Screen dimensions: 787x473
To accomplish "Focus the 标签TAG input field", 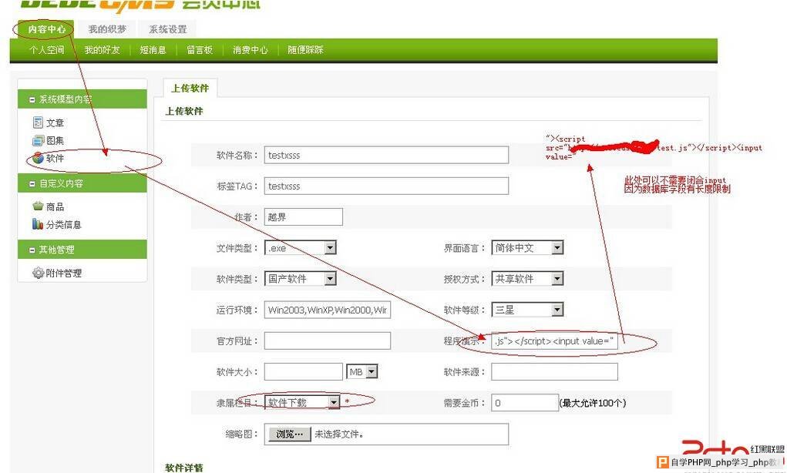I will point(386,186).
